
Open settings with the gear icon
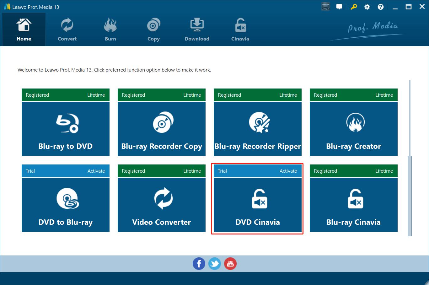[367, 7]
